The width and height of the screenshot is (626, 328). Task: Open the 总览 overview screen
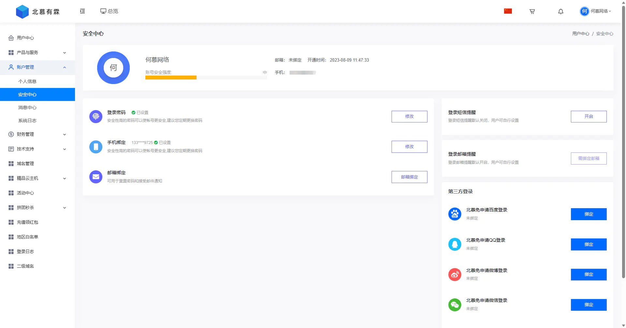click(x=109, y=11)
